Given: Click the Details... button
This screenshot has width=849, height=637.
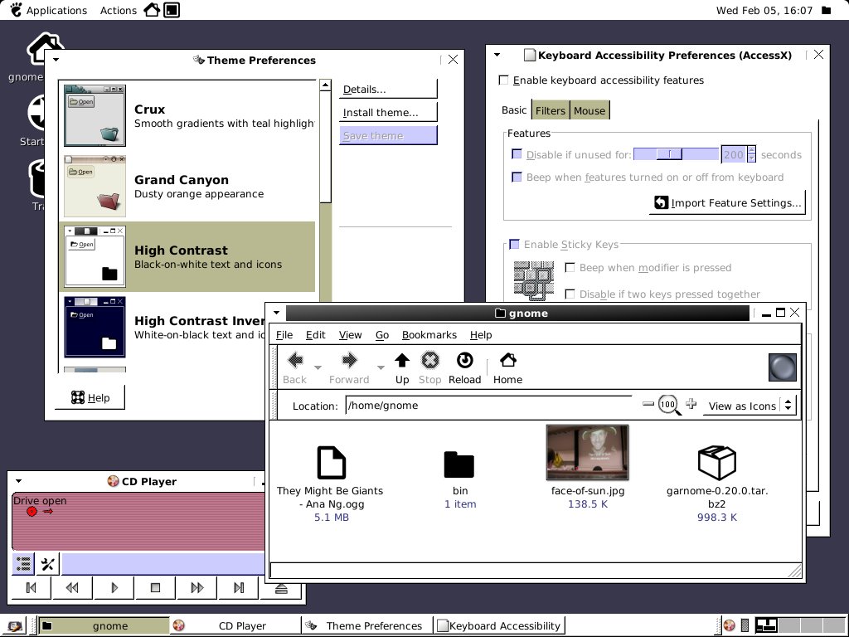Looking at the screenshot, I should point(388,90).
